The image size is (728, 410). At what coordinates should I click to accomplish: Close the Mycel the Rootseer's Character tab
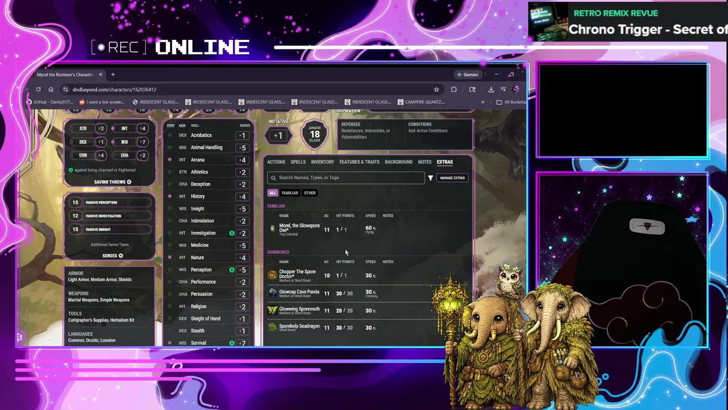[100, 75]
